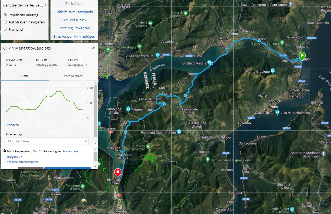Switch to the Pace-Rechner tab
Image resolution: width=331 pixels, height=214 pixels.
(73, 76)
